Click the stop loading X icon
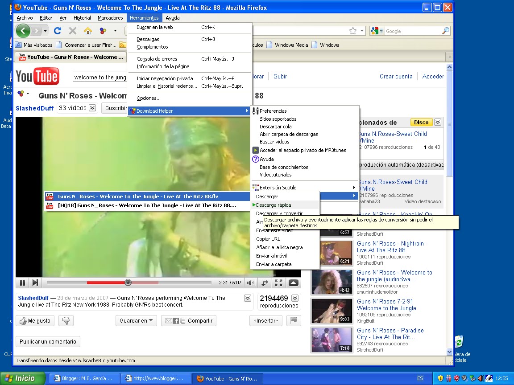The width and height of the screenshot is (514, 385). [72, 31]
